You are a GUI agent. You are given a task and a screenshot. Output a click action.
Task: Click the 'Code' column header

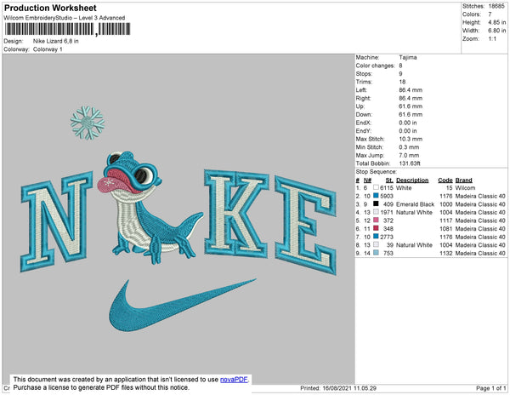(445, 180)
